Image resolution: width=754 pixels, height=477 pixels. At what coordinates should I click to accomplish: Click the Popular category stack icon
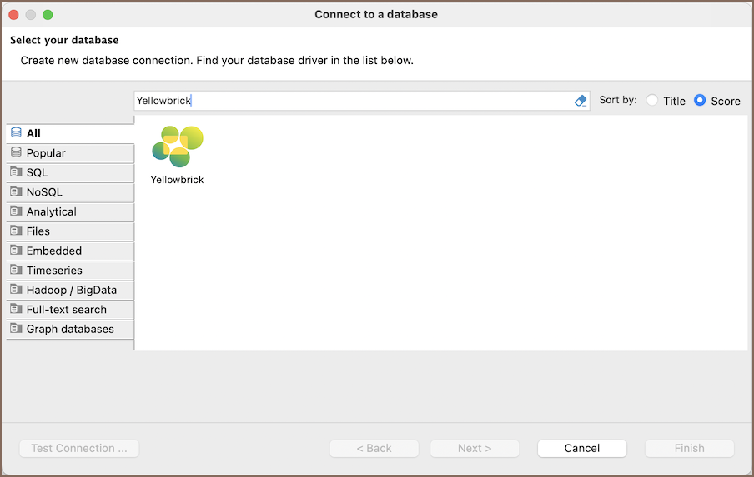(x=16, y=153)
